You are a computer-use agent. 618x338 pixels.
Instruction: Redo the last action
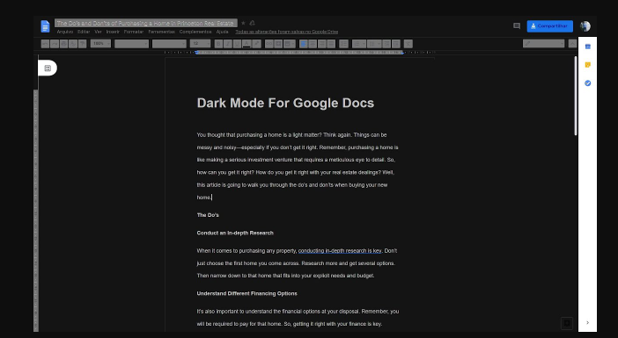tap(55, 44)
